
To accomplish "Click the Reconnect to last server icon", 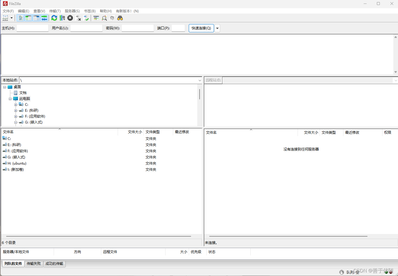I will [x=86, y=18].
